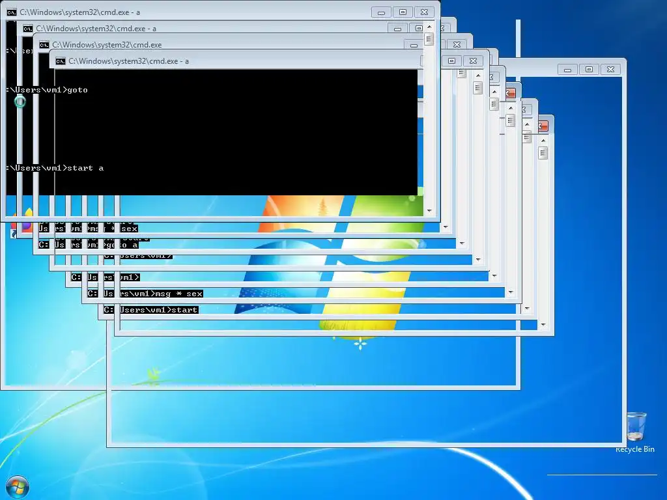
Task: Click the topmost window's scrollbar down arrow
Action: [429, 211]
